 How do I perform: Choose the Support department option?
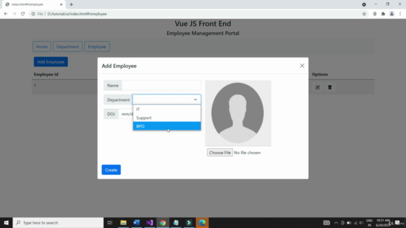pos(167,118)
